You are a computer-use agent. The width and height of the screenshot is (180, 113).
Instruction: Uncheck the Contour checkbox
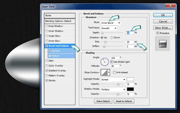[x=49, y=51]
